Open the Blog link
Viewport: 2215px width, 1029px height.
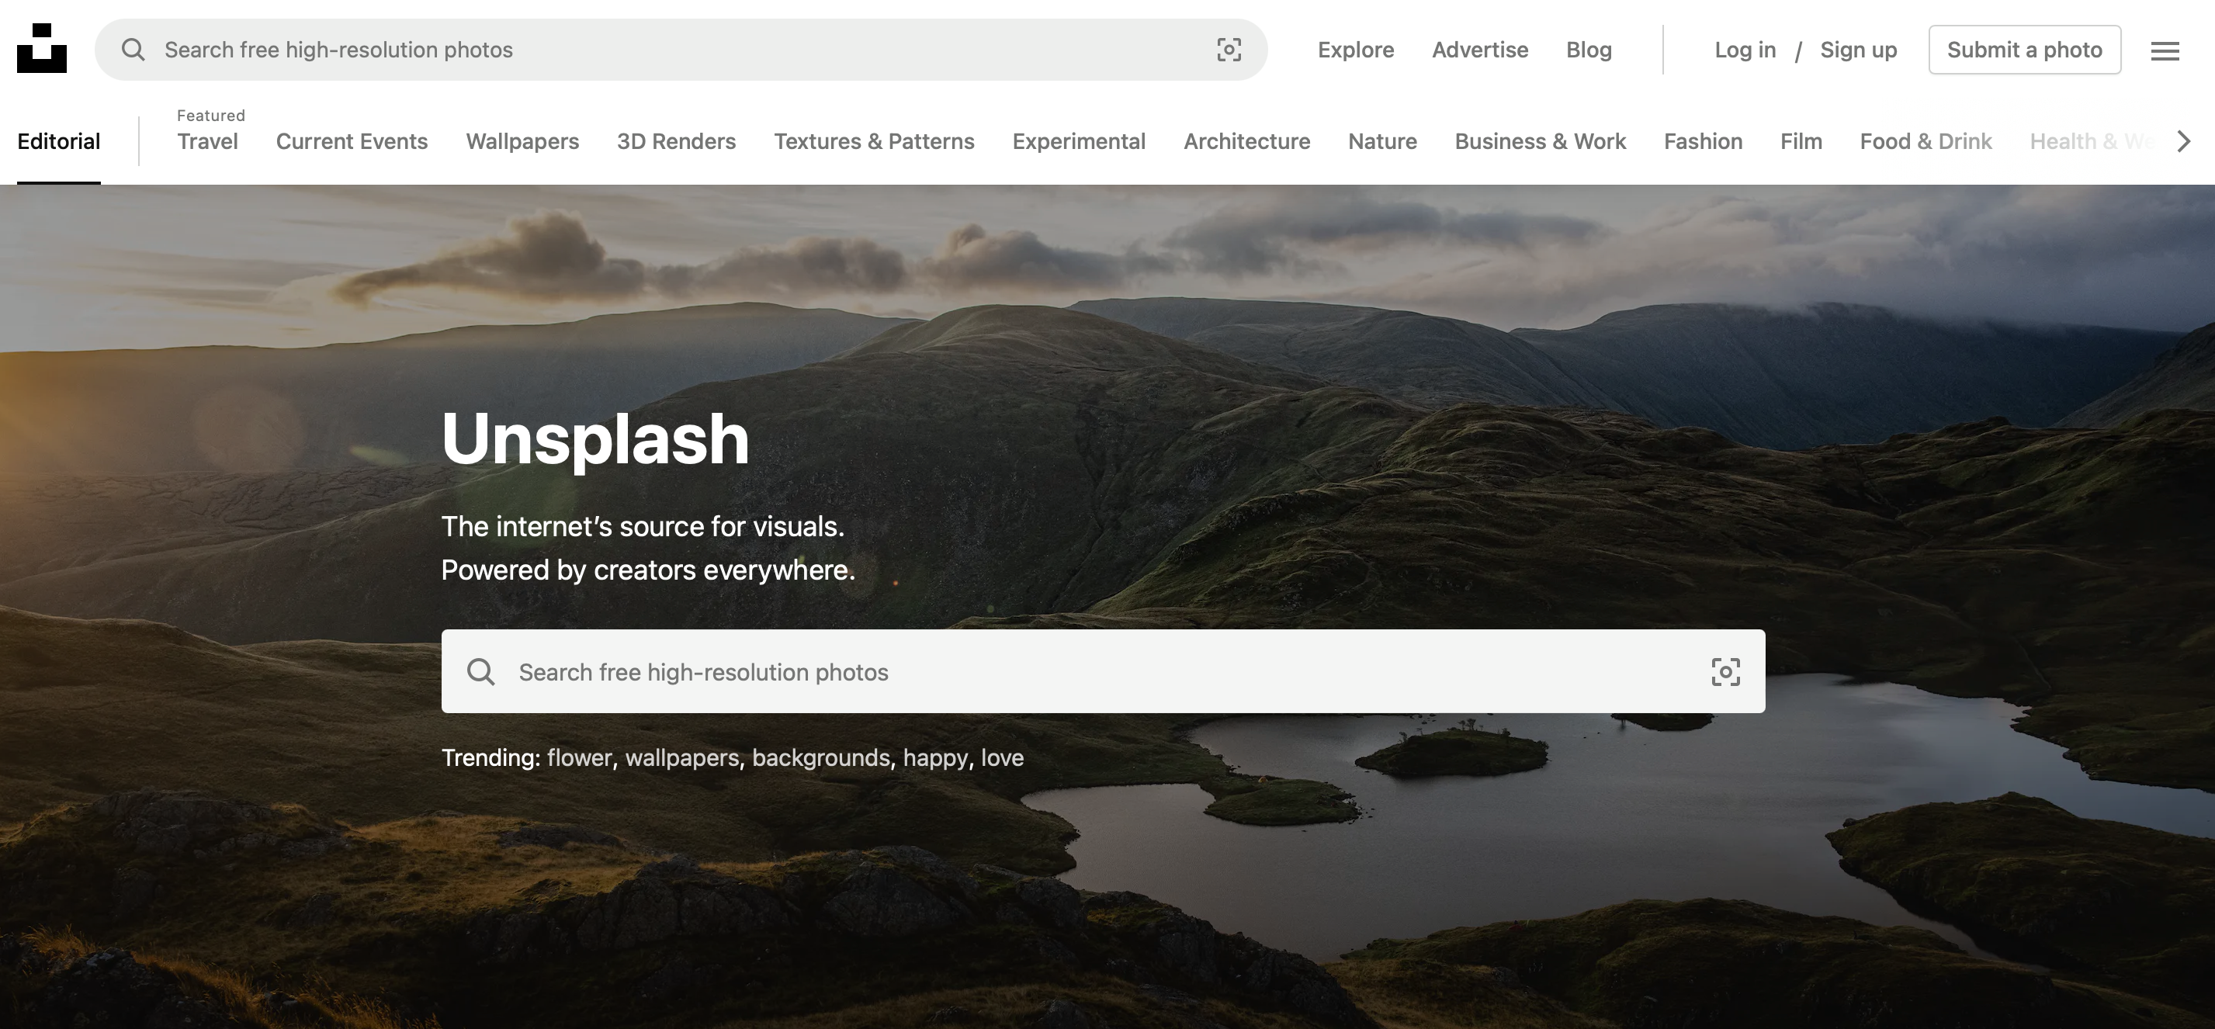tap(1589, 50)
